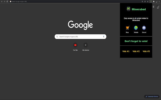Image resolution: width=161 pixels, height=100 pixels.
Task: Click the Minecubed extension icon in toolbar
Action: [151, 1]
